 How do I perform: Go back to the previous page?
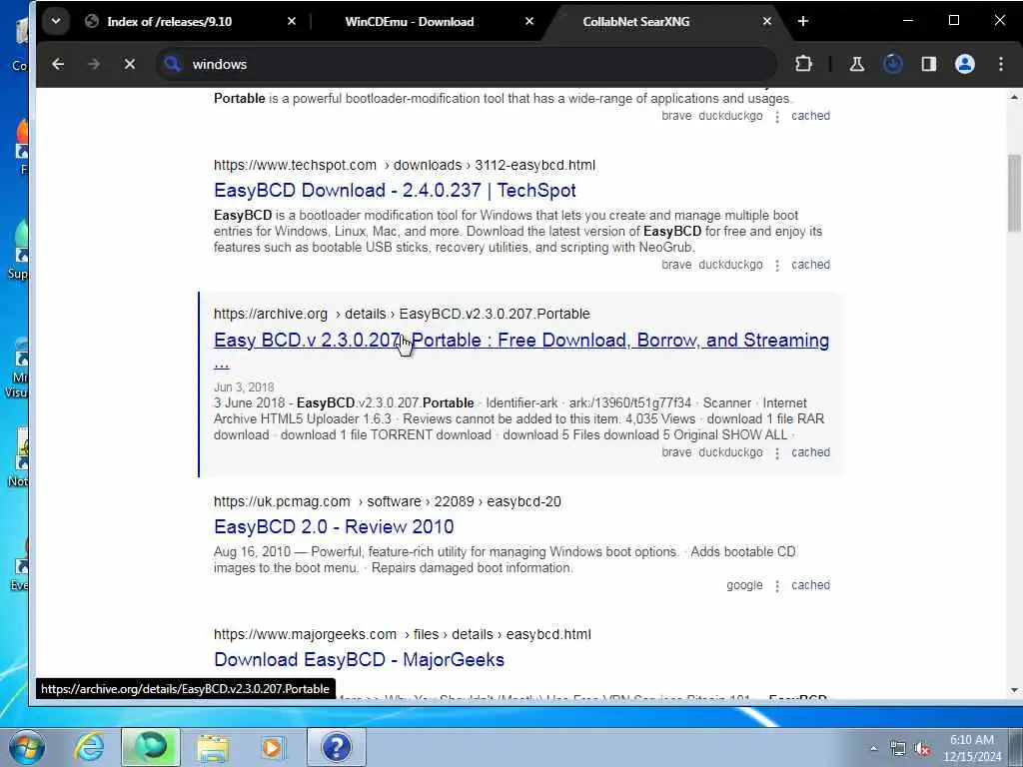[58, 64]
